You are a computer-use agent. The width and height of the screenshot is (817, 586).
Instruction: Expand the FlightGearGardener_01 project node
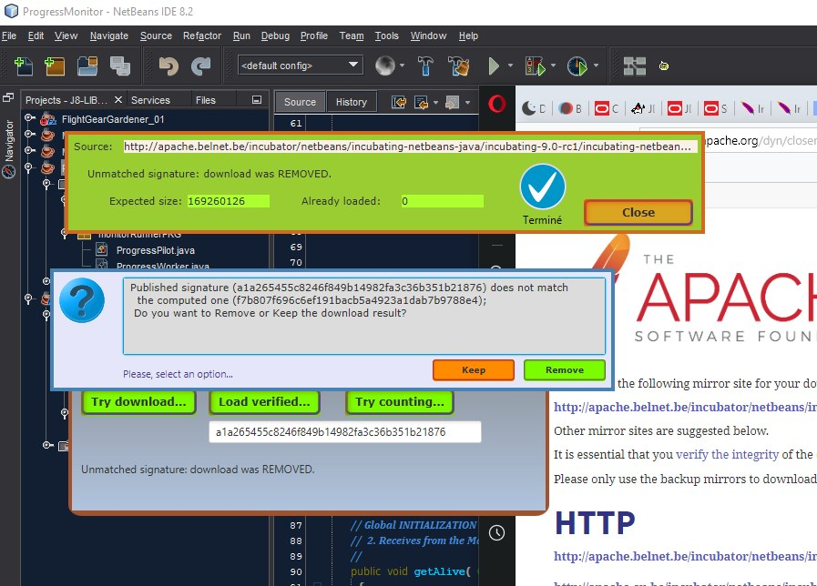[x=29, y=119]
